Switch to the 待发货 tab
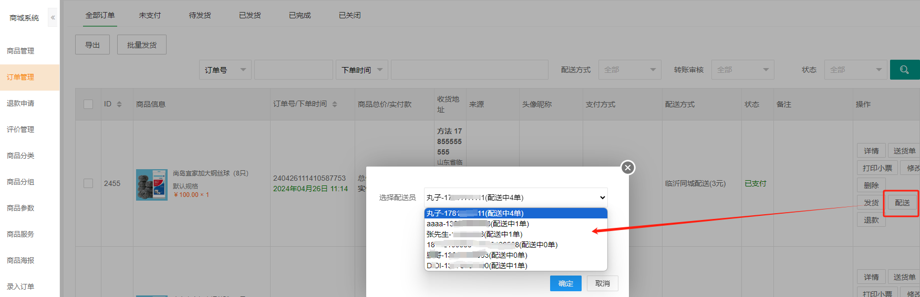 200,15
